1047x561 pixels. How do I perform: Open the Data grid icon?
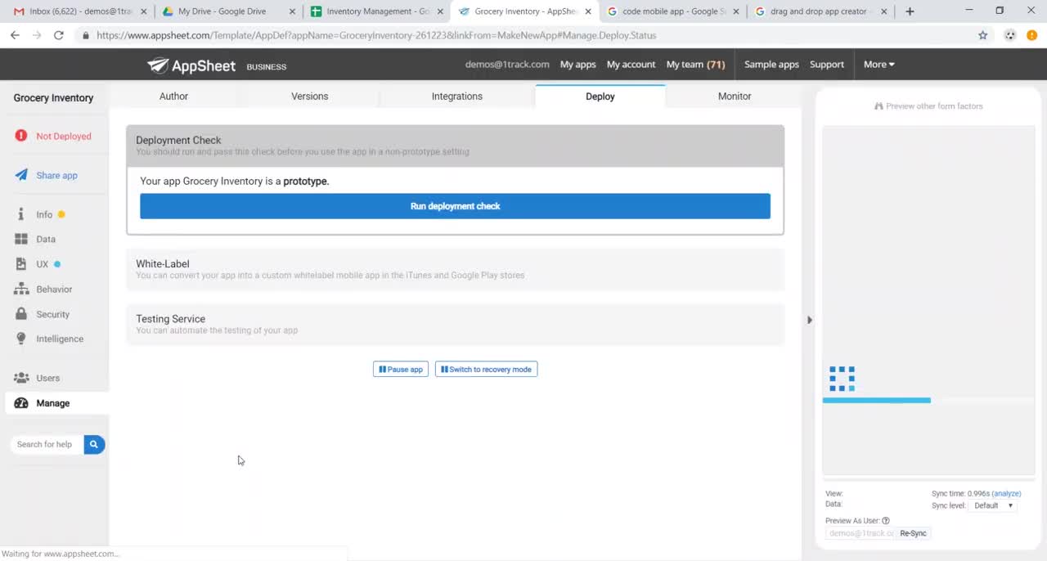[21, 239]
